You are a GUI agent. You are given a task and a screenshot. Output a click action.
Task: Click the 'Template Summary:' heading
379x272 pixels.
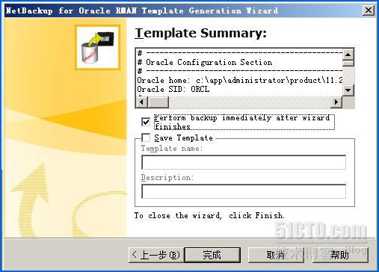201,33
